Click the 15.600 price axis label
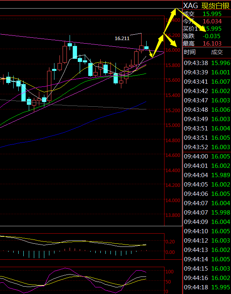231x294 pixels. (x=173, y=80)
